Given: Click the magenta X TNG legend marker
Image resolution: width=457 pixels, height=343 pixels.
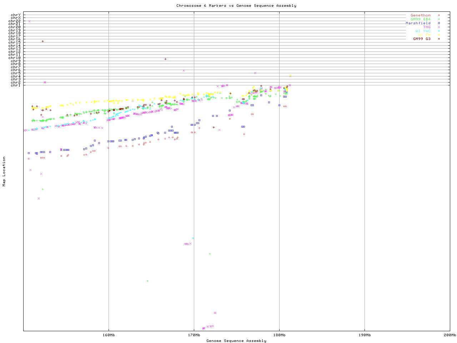Looking at the screenshot, I should [439, 27].
